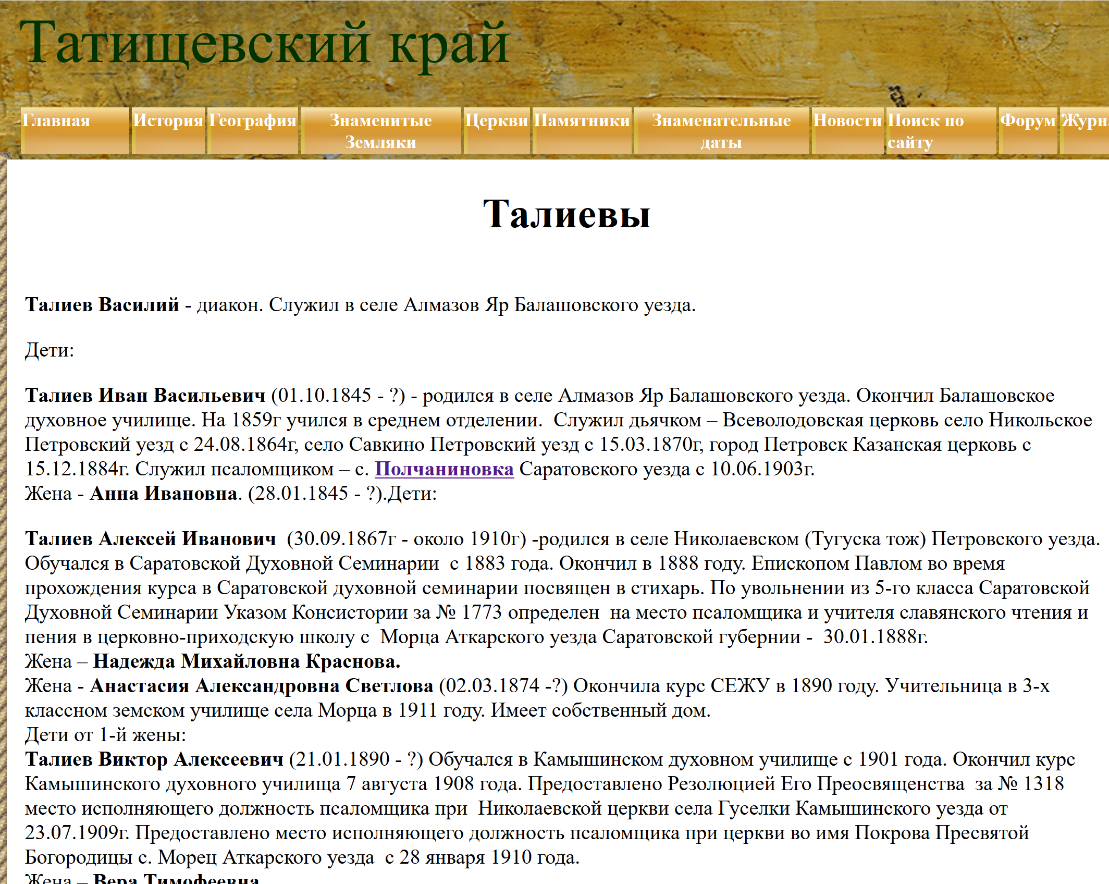1109x884 pixels.
Task: Click the date 10.06.1903г.
Action: click(762, 469)
